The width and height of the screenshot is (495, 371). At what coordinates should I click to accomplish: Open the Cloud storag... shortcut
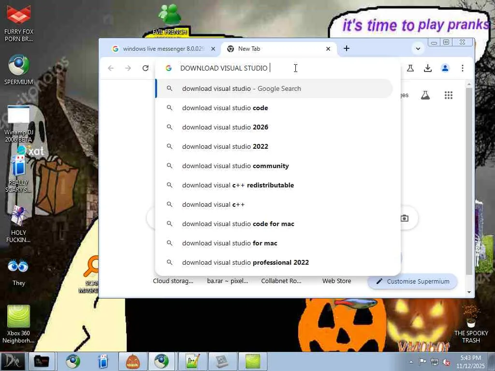tap(173, 281)
